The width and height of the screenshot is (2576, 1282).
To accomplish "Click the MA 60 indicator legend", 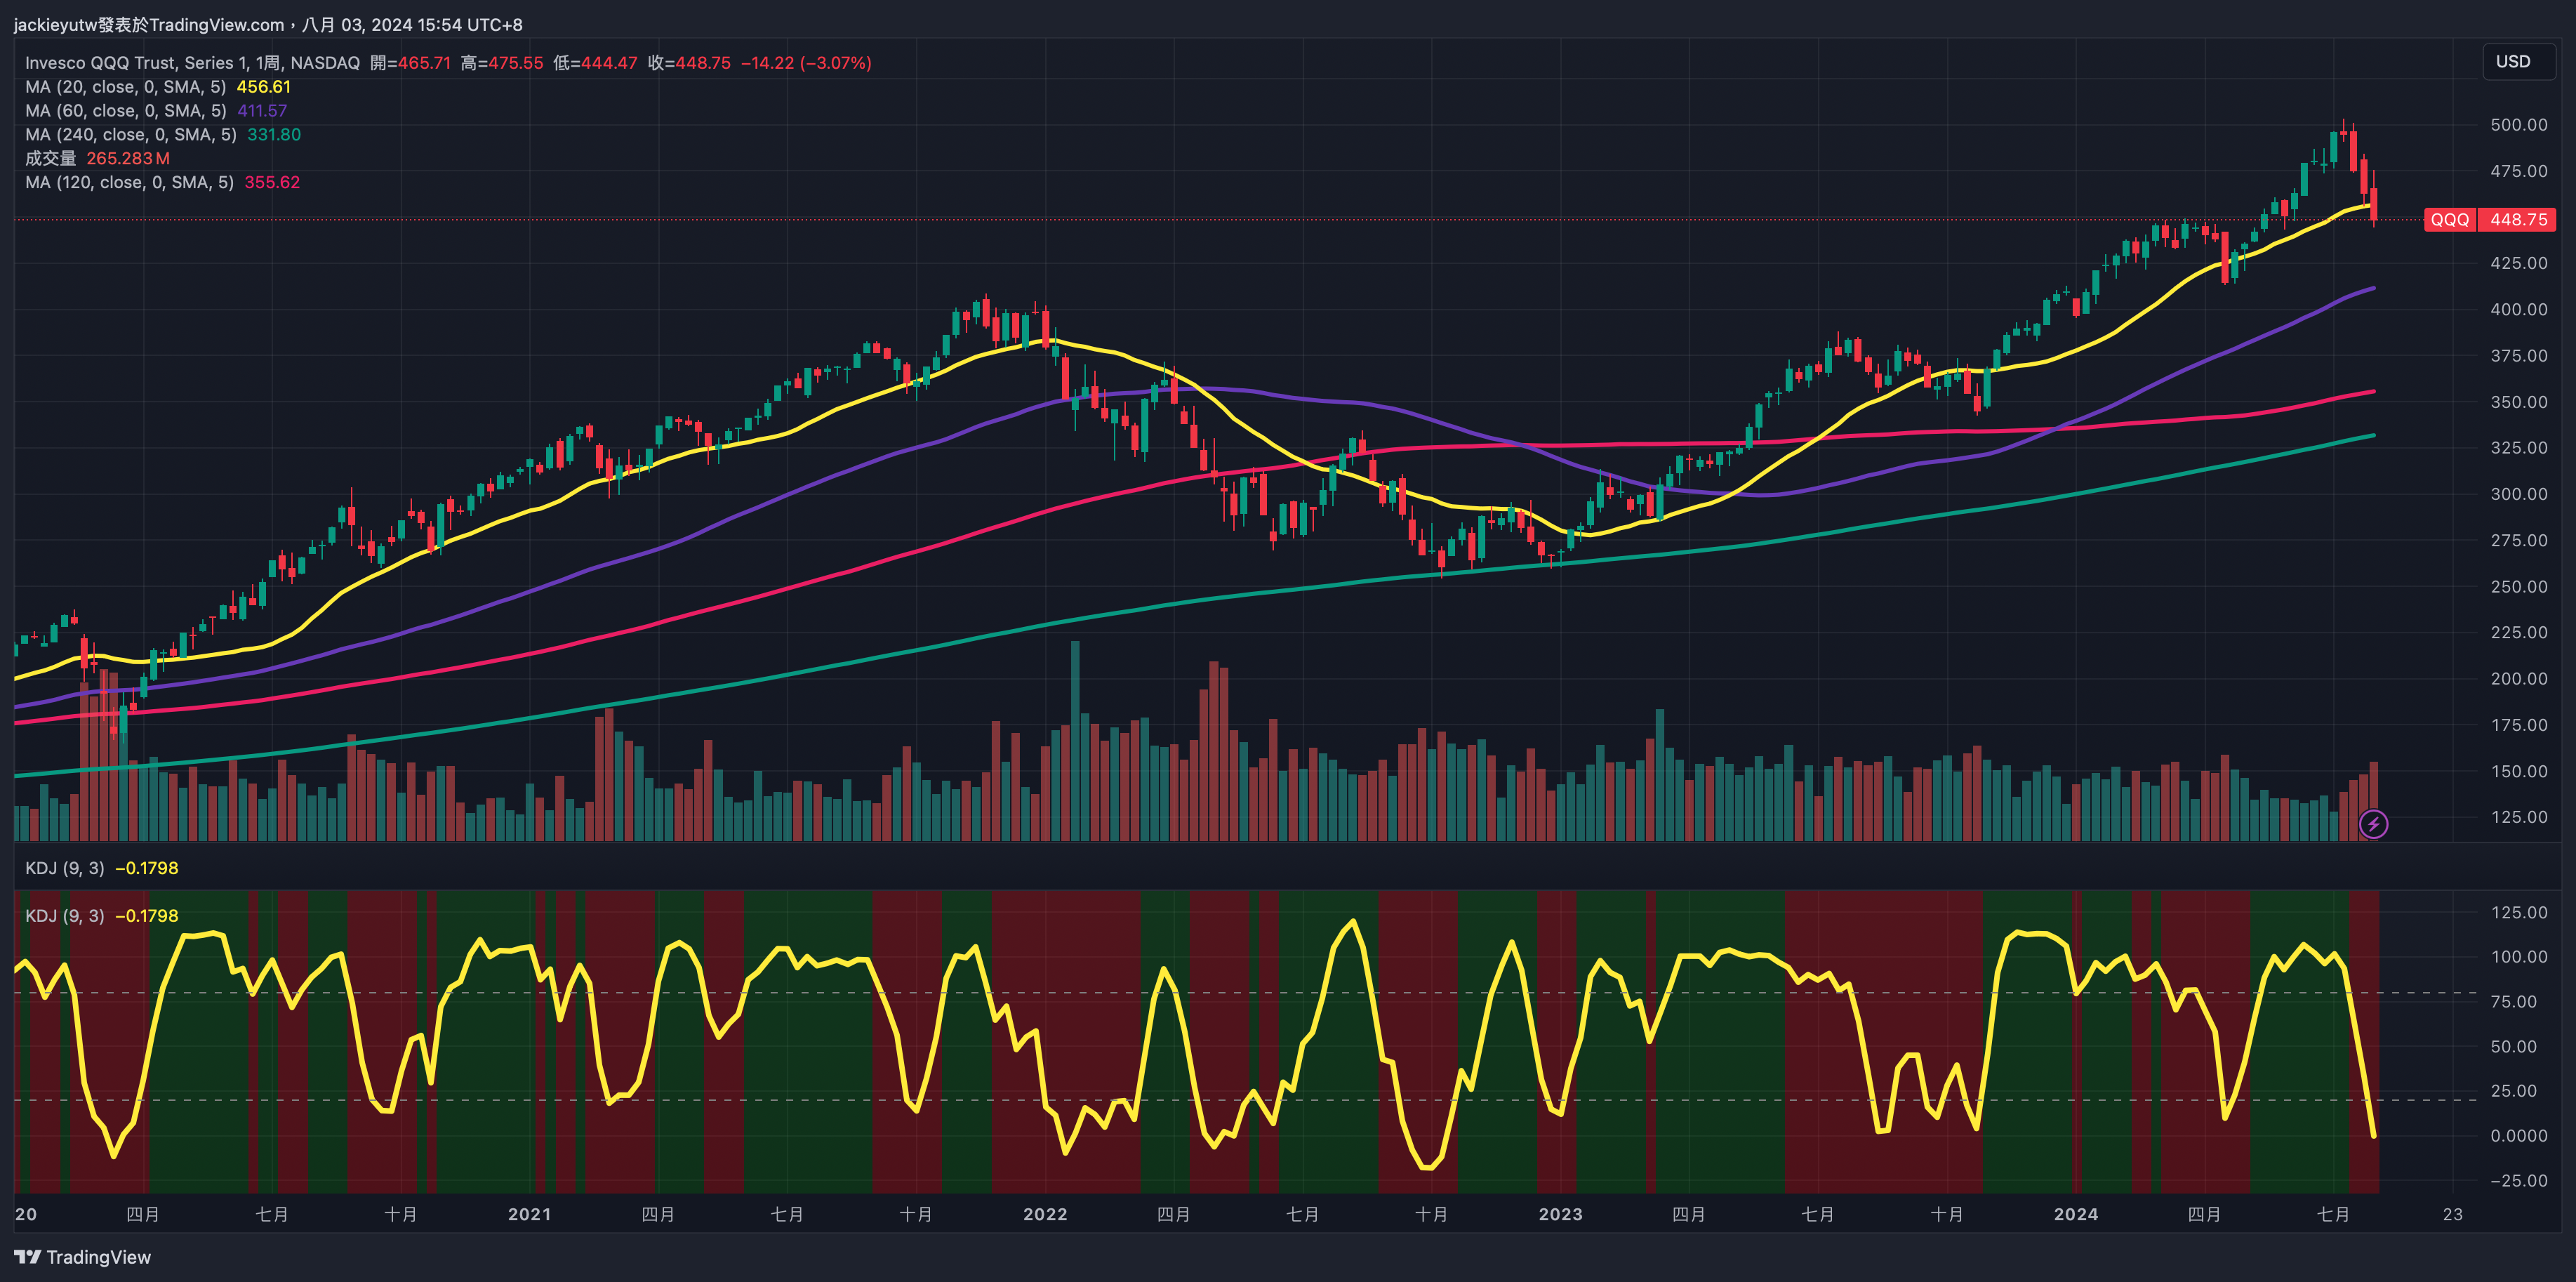I will (125, 111).
